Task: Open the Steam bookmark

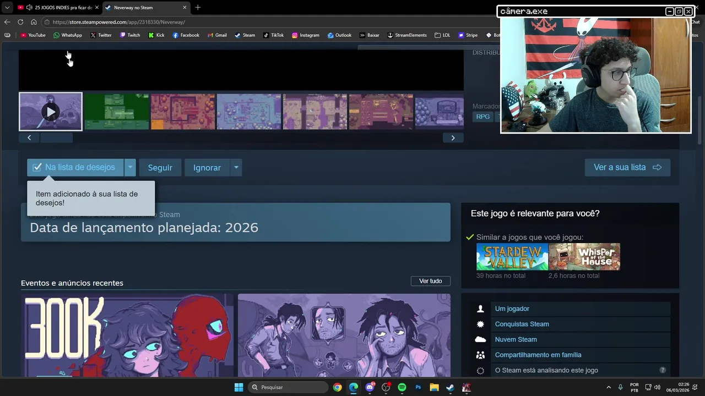Action: [245, 35]
